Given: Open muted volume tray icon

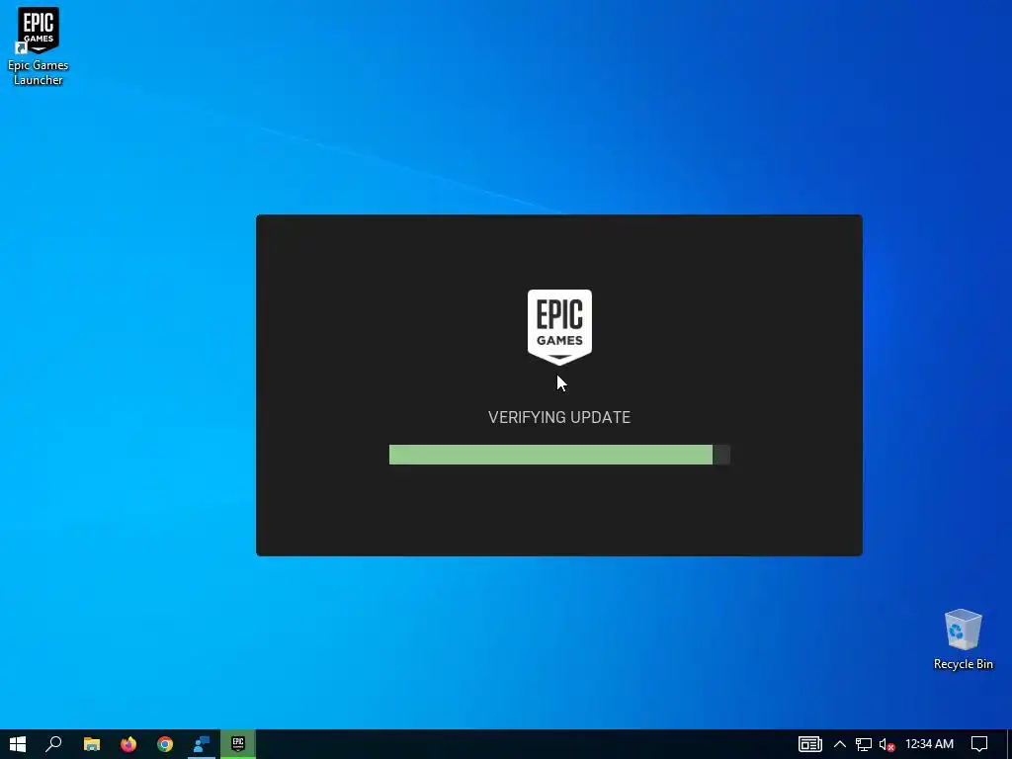Looking at the screenshot, I should coord(886,744).
